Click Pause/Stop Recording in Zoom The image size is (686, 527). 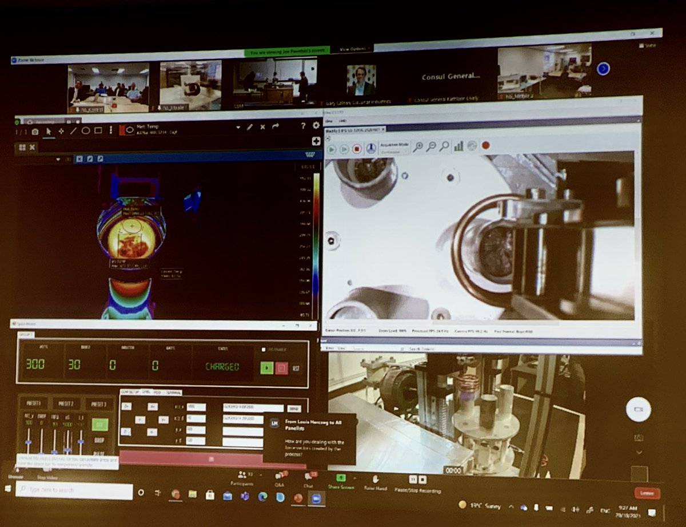pos(418,484)
